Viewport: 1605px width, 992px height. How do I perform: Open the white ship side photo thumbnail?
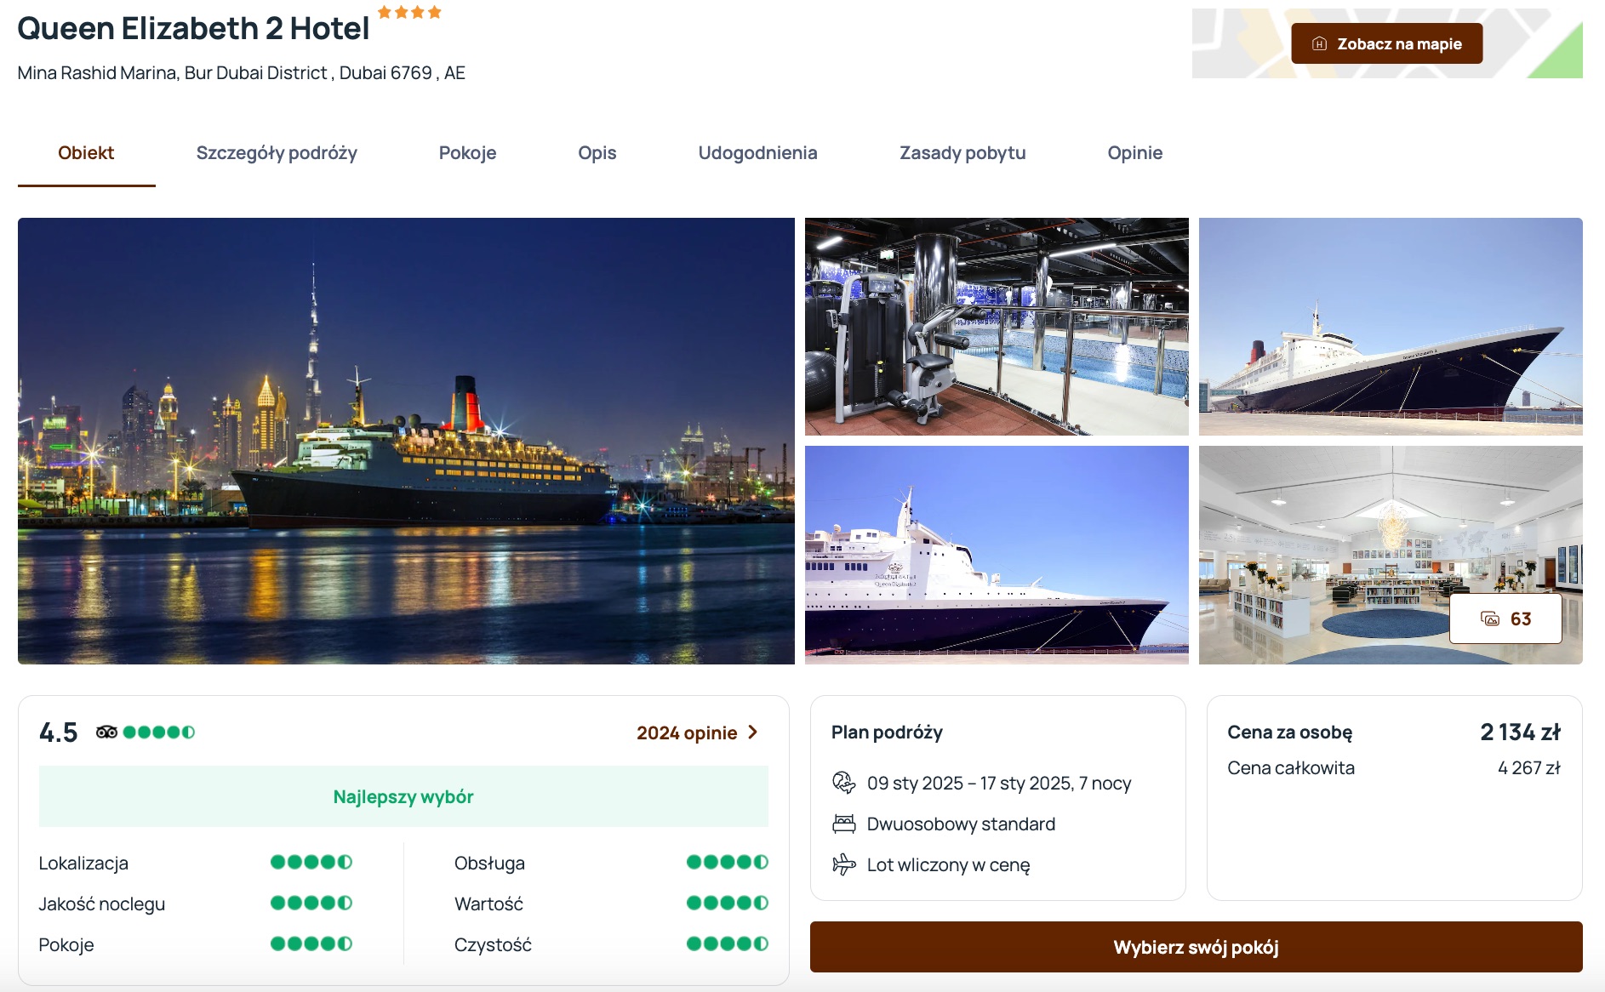997,555
